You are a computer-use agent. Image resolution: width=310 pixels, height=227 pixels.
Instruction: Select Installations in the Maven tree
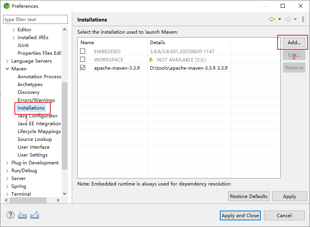coord(31,108)
